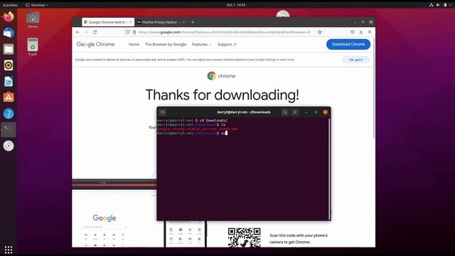The height and width of the screenshot is (256, 455).
Task: Click the Google Chrome logo
Action: coord(95,44)
